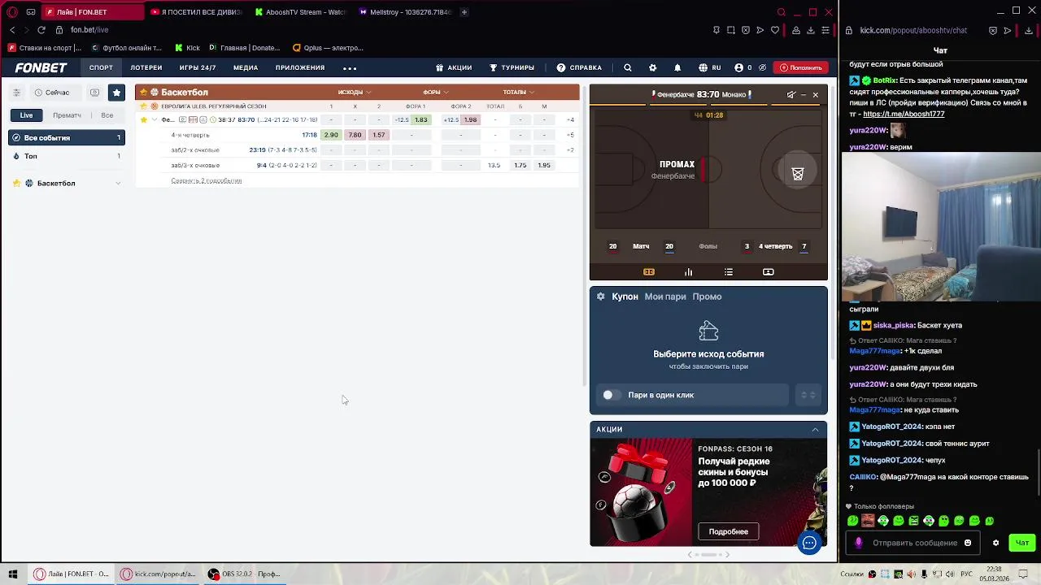Open Fonbet settings gear in header

coord(652,67)
